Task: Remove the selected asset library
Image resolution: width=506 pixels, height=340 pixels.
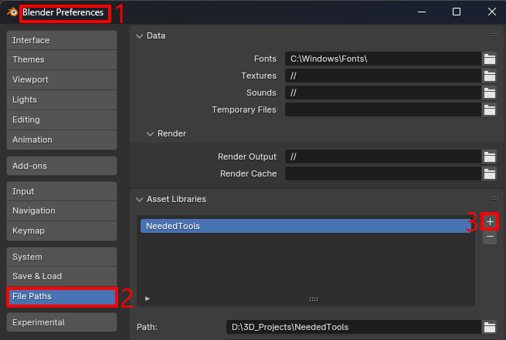Action: (490, 237)
